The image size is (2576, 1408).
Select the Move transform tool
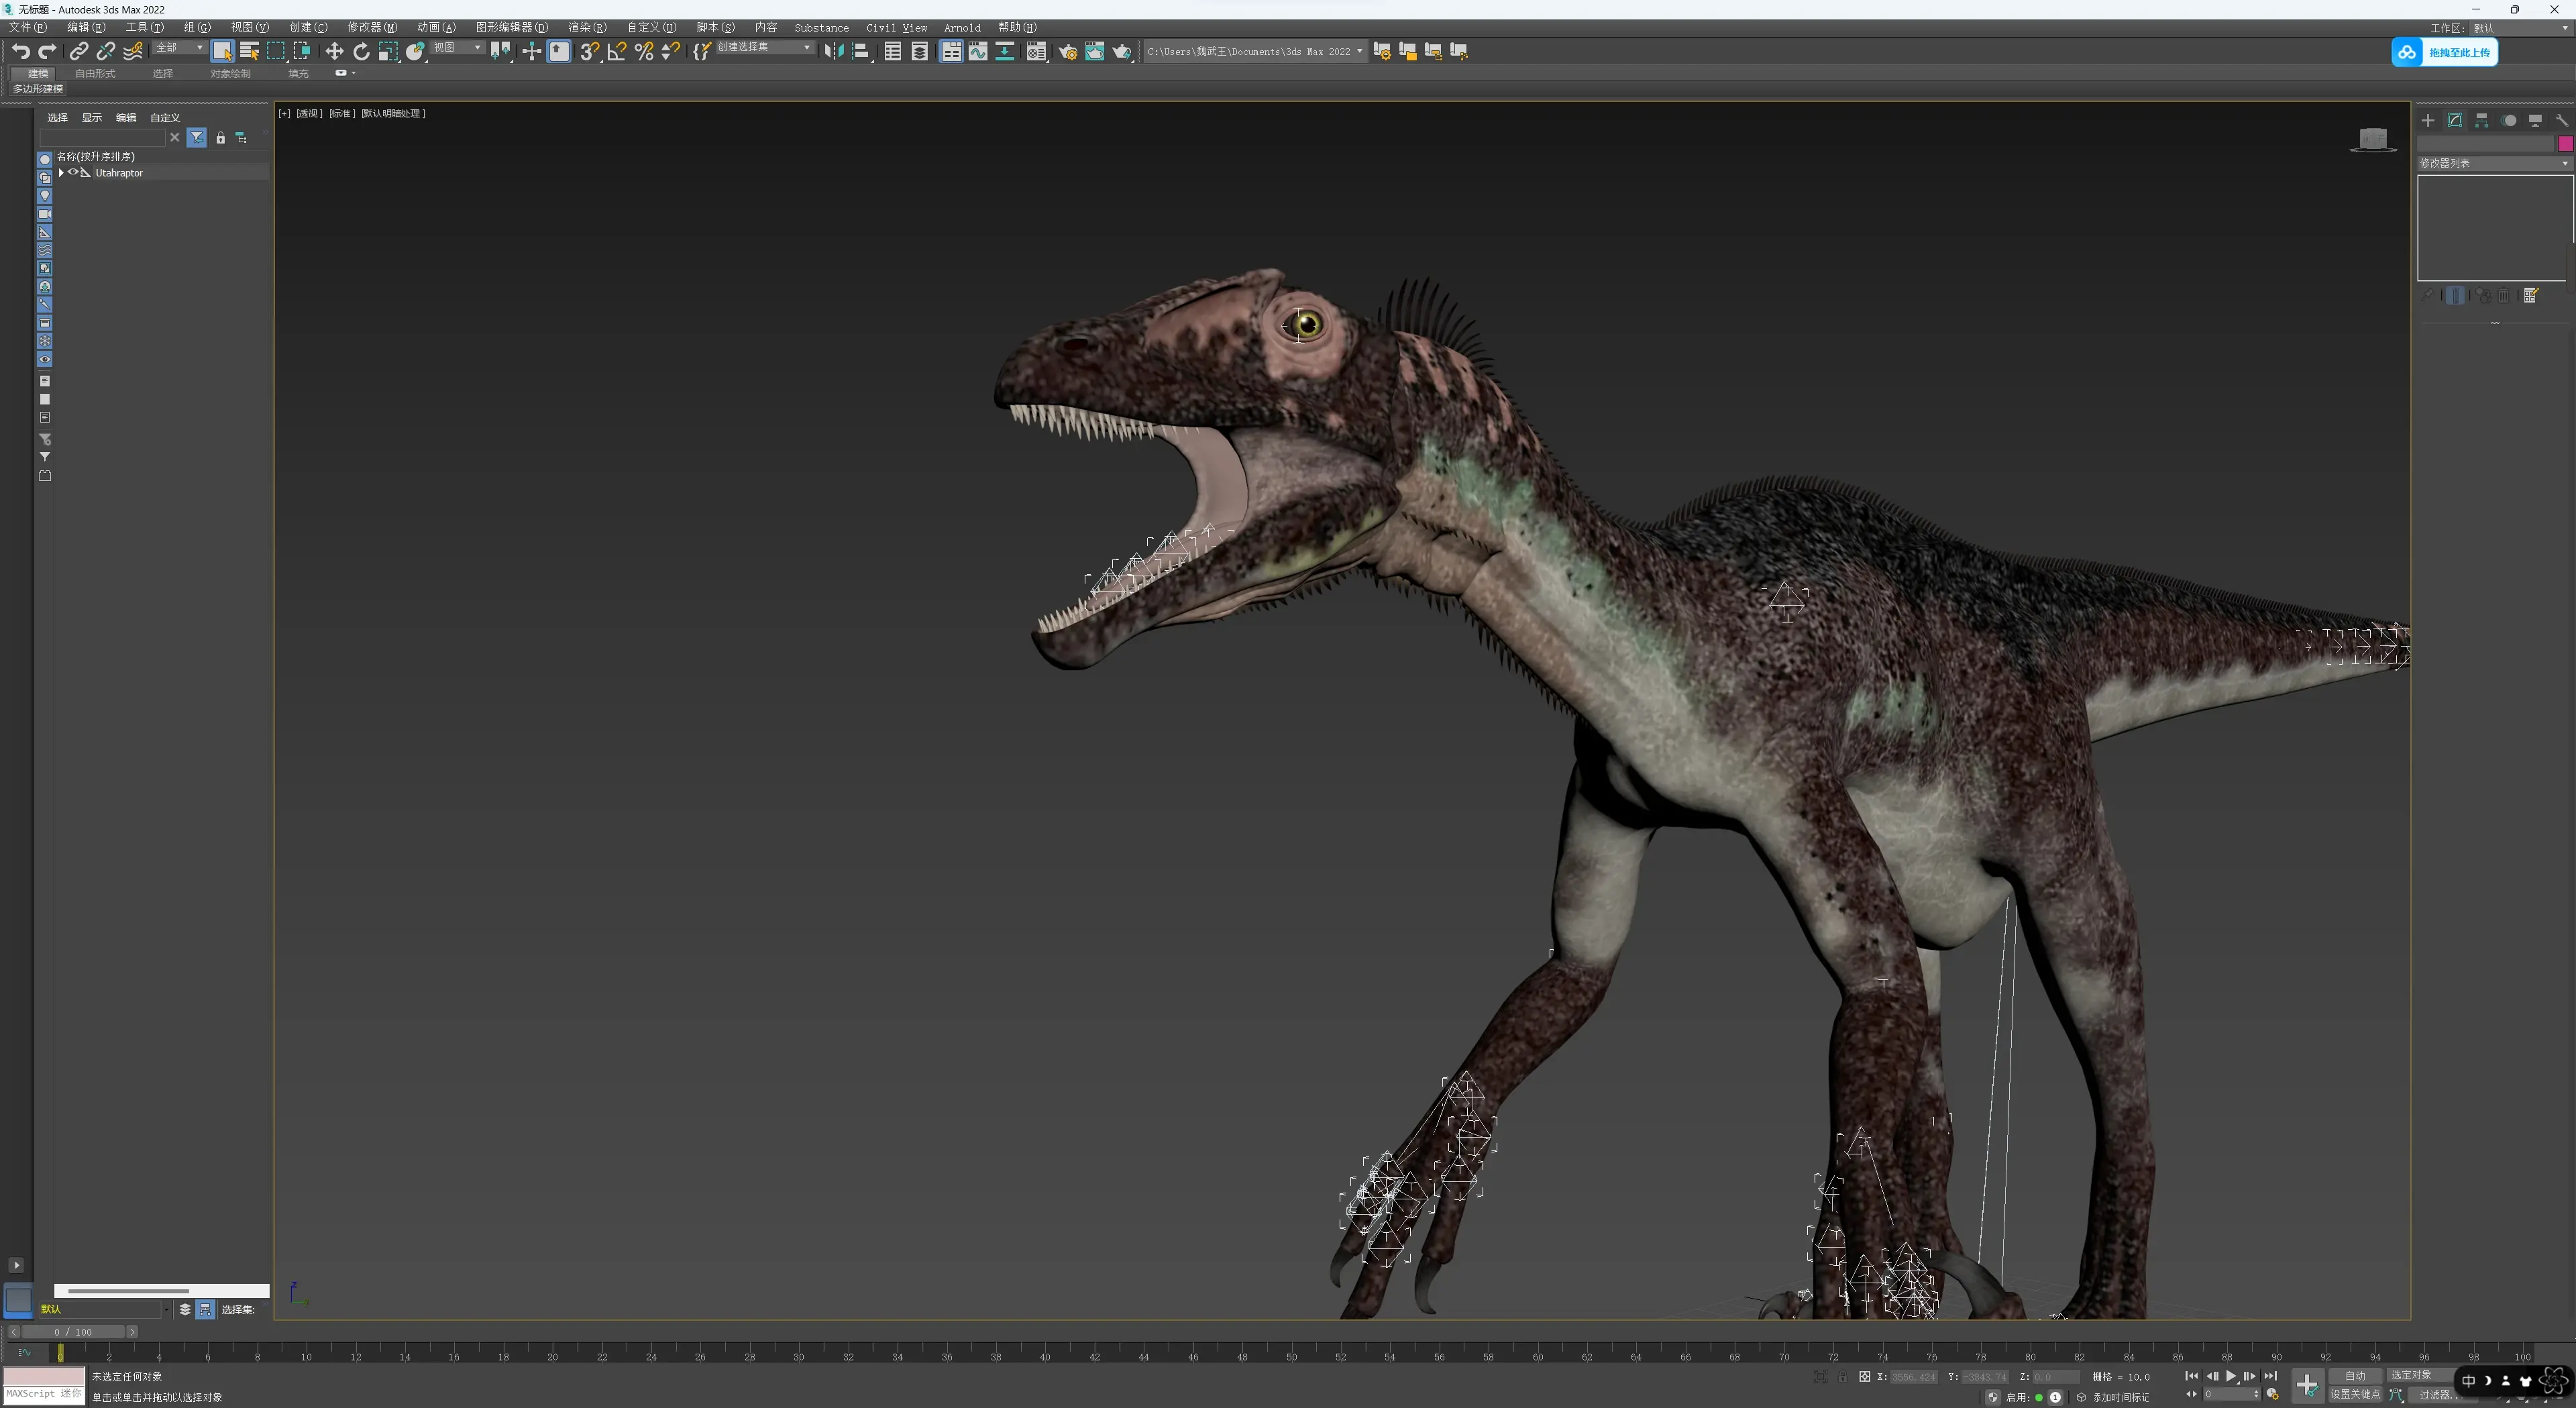tap(334, 51)
